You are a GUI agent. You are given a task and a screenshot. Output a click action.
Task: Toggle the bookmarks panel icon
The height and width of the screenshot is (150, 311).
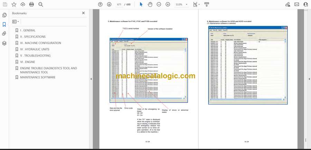pyautogui.click(x=4, y=24)
